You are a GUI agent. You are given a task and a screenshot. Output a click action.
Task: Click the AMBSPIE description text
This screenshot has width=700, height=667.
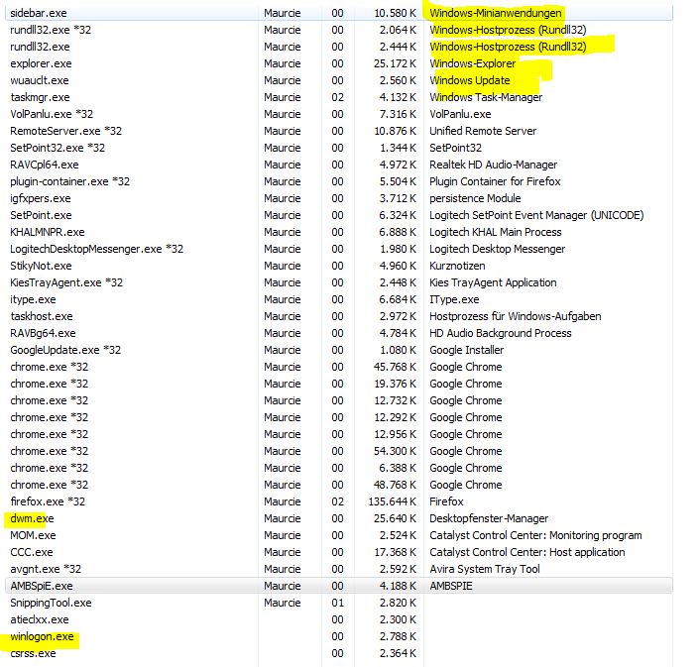tap(451, 587)
